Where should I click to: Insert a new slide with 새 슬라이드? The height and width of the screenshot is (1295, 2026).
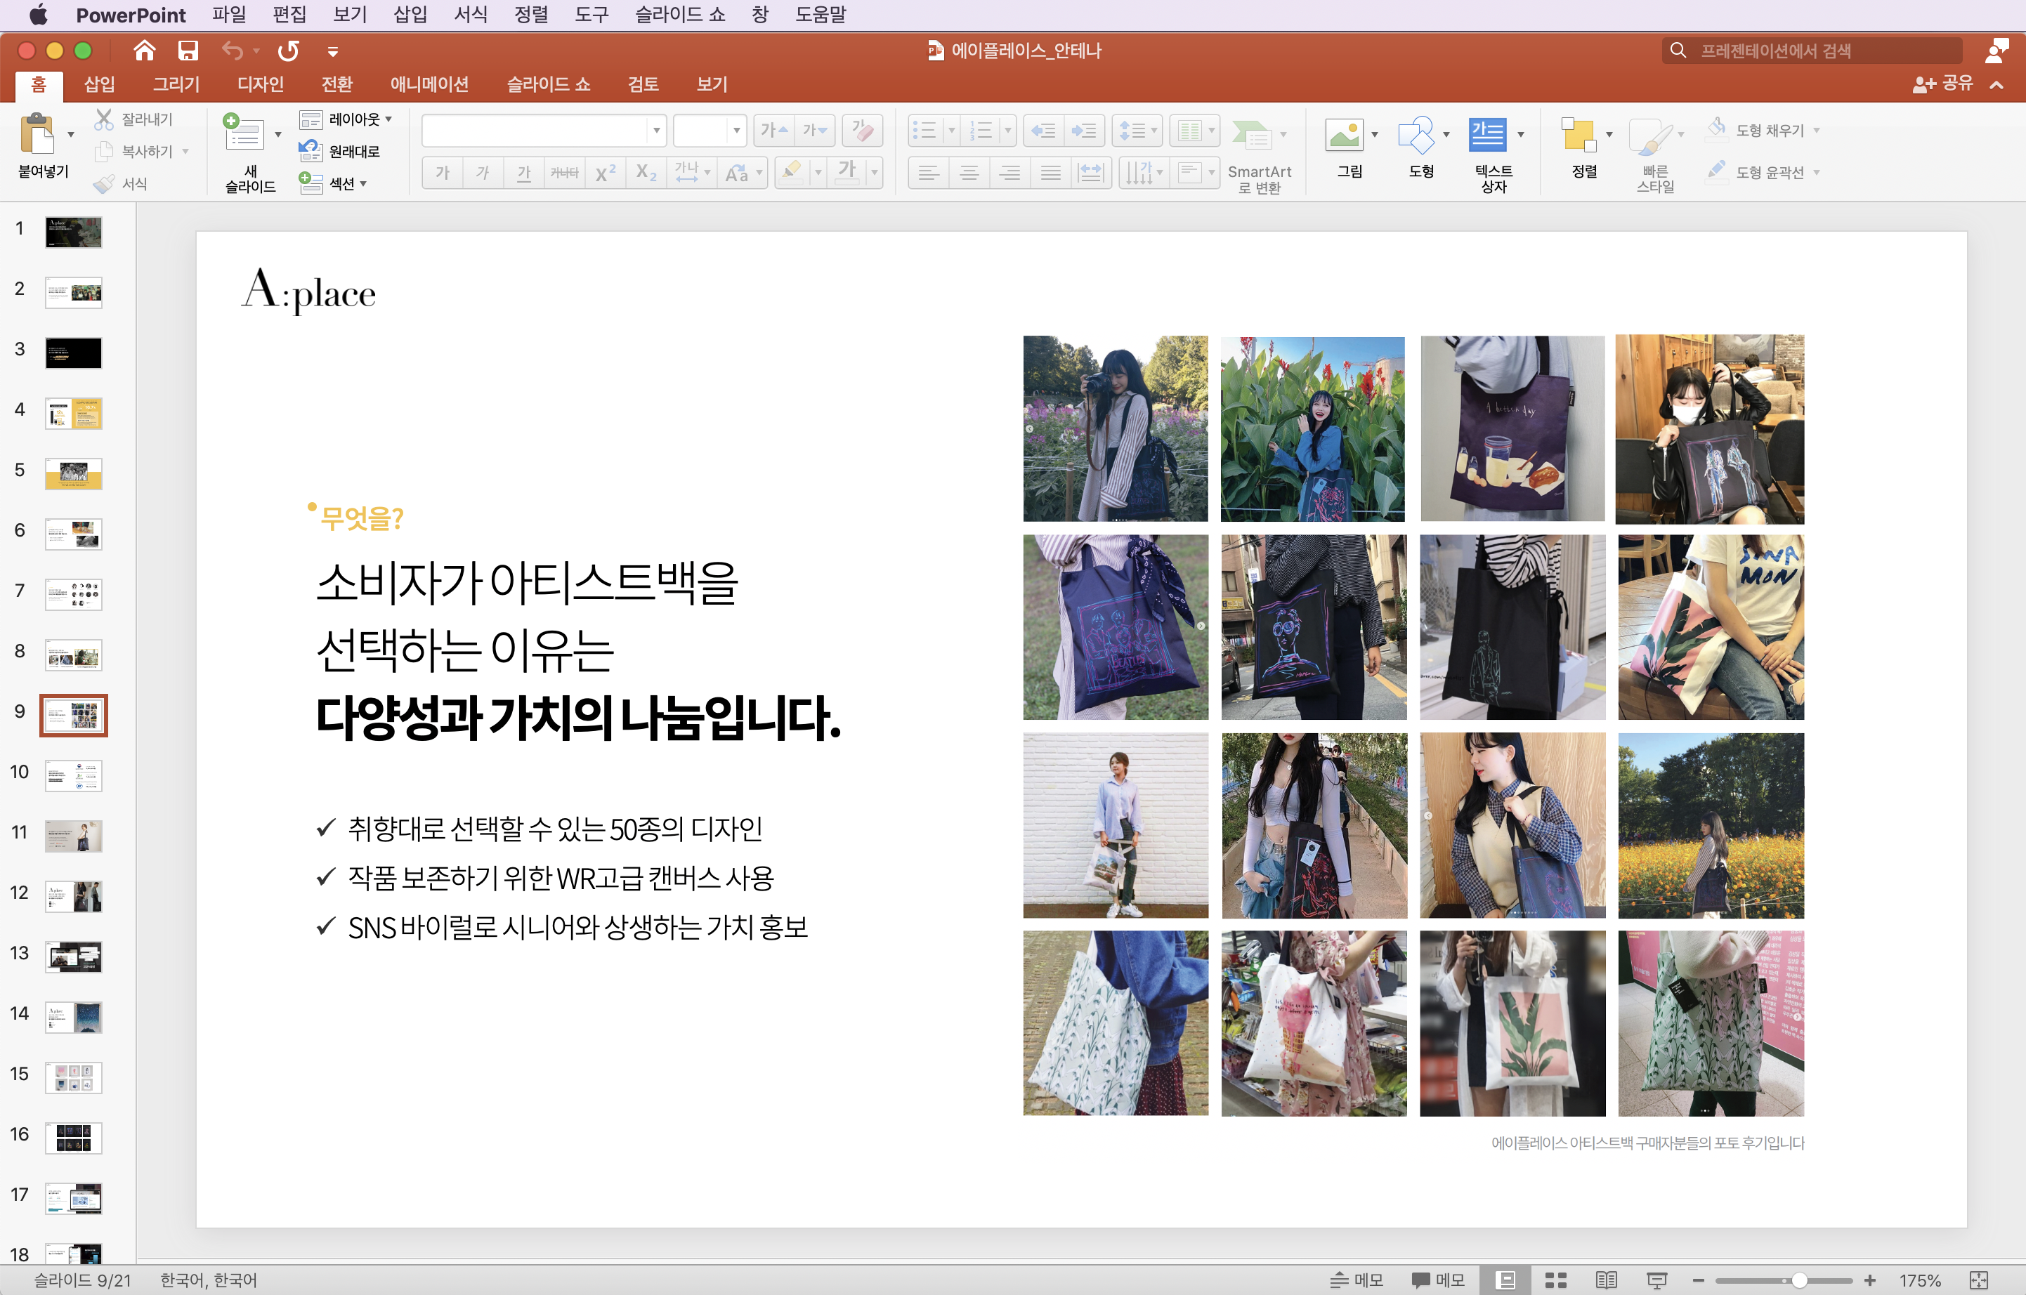tap(244, 135)
